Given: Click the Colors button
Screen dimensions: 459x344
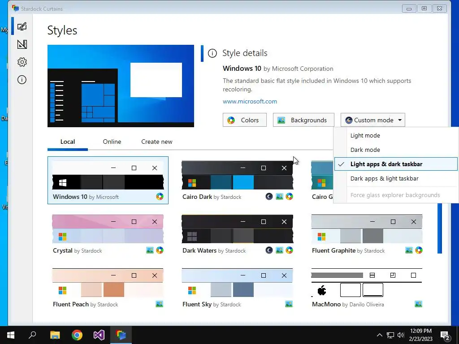Looking at the screenshot, I should [244, 120].
